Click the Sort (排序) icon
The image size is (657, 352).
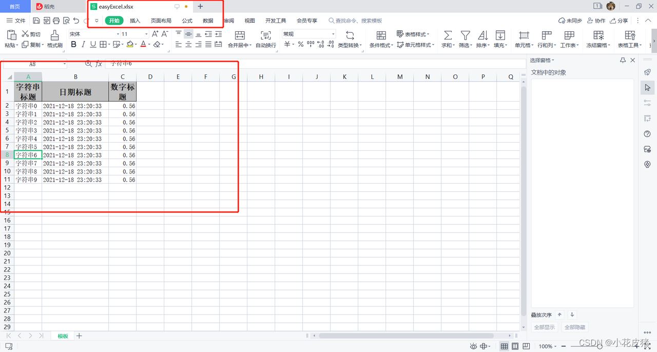482,35
